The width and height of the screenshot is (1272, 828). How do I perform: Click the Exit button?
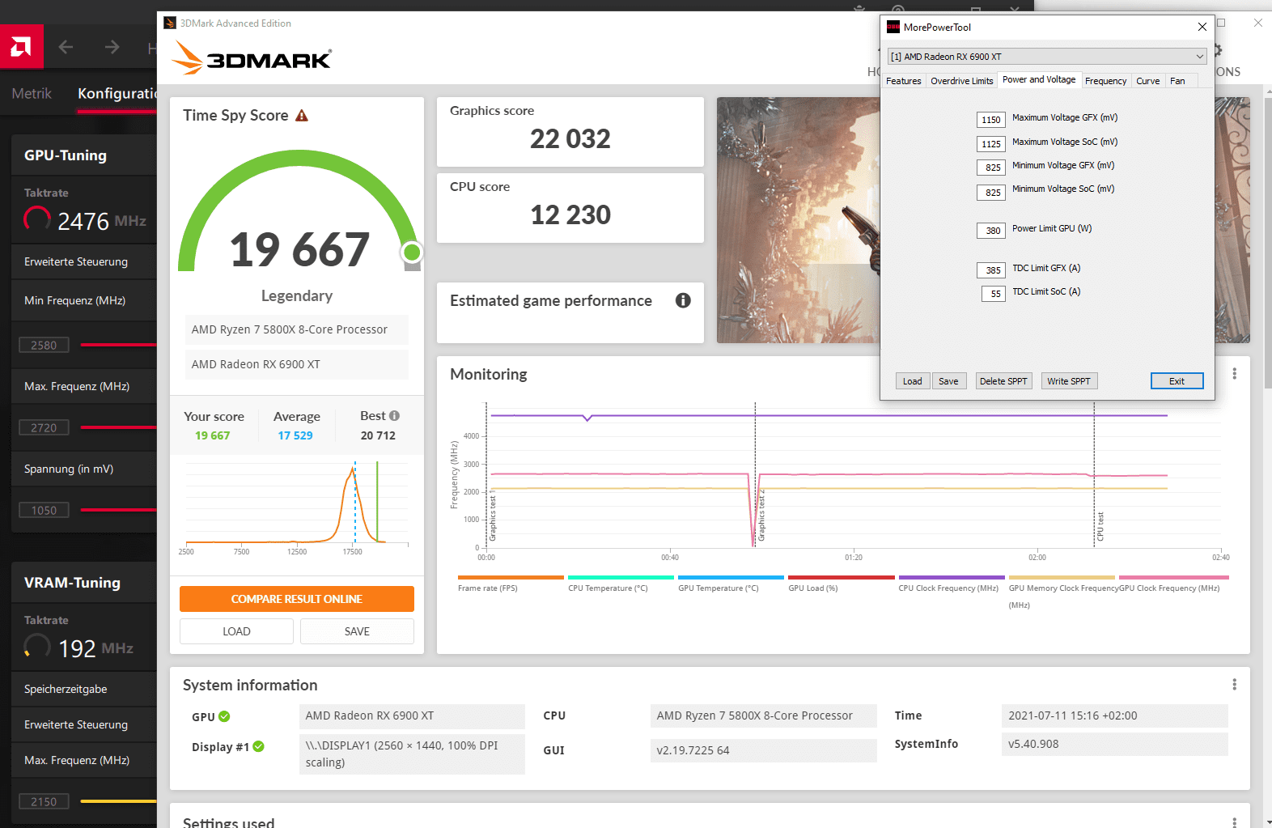1177,381
